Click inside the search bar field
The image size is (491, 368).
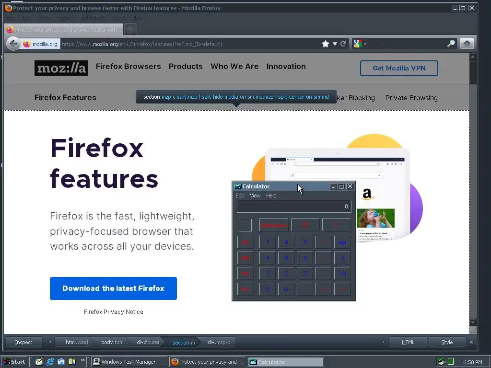[407, 44]
